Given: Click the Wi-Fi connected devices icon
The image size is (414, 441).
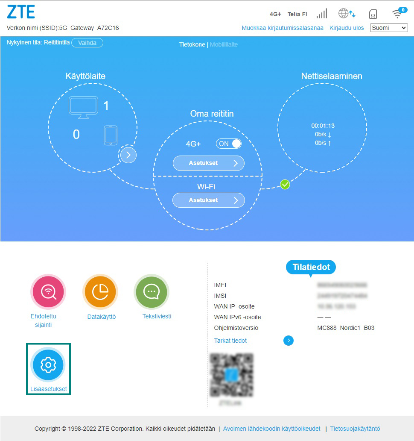Looking at the screenshot, I should [x=399, y=13].
